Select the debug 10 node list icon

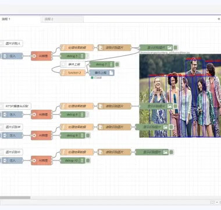[82, 160]
